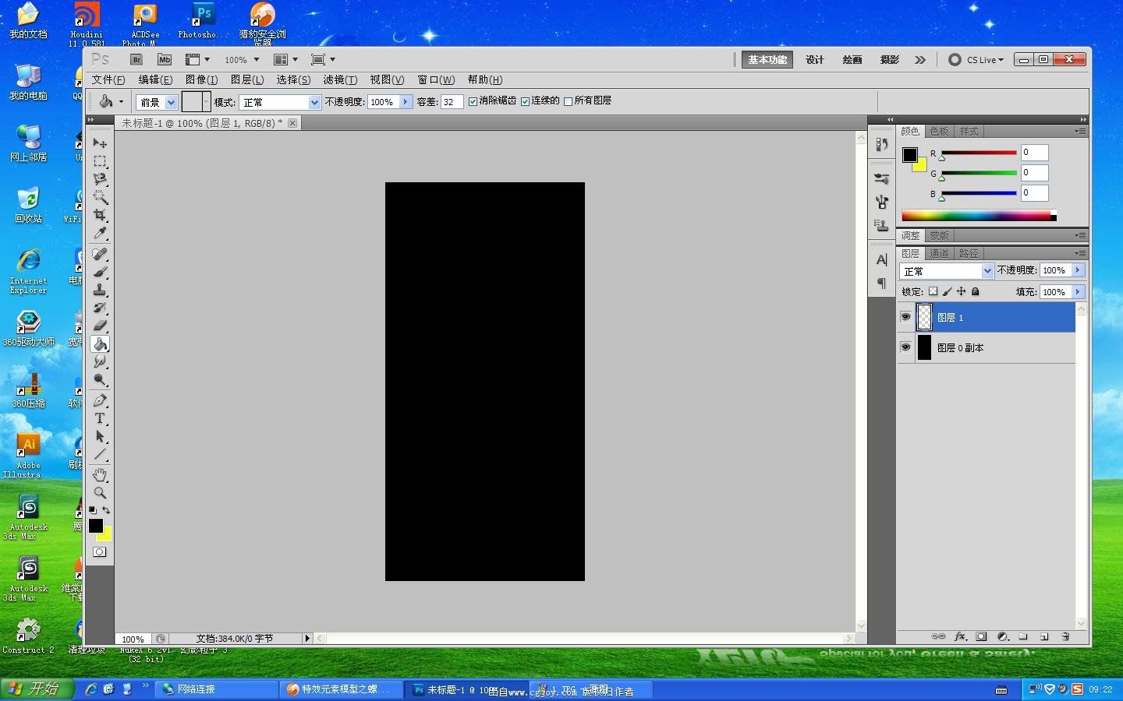This screenshot has height=701, width=1123.
Task: Open the 文件(F) menu
Action: pyautogui.click(x=108, y=79)
